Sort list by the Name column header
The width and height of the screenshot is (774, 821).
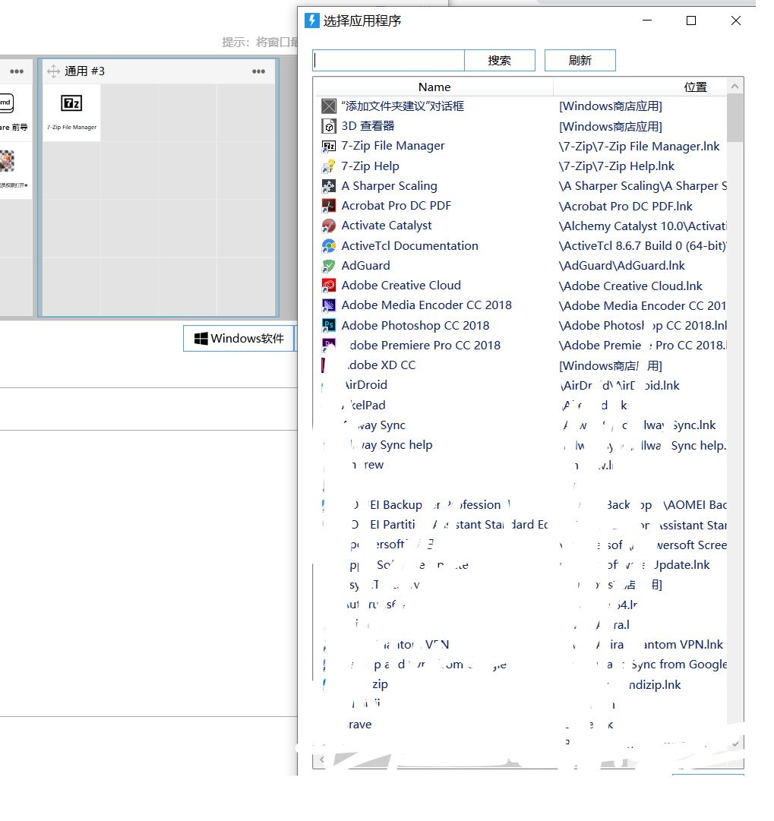434,87
